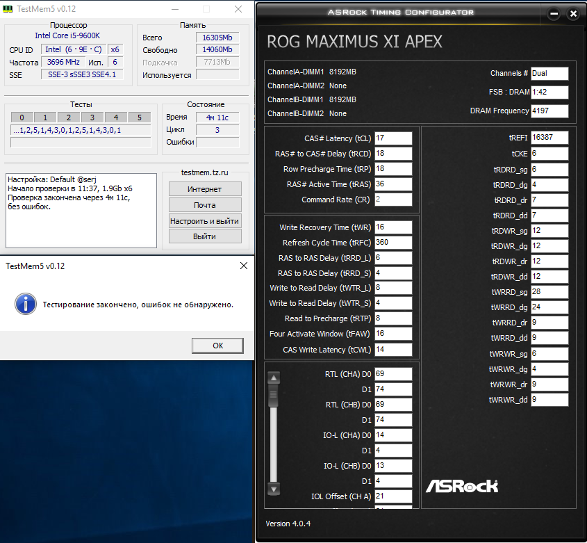This screenshot has width=587, height=543.
Task: Click the Four Activate Window (tFAW) field
Action: 393,334
